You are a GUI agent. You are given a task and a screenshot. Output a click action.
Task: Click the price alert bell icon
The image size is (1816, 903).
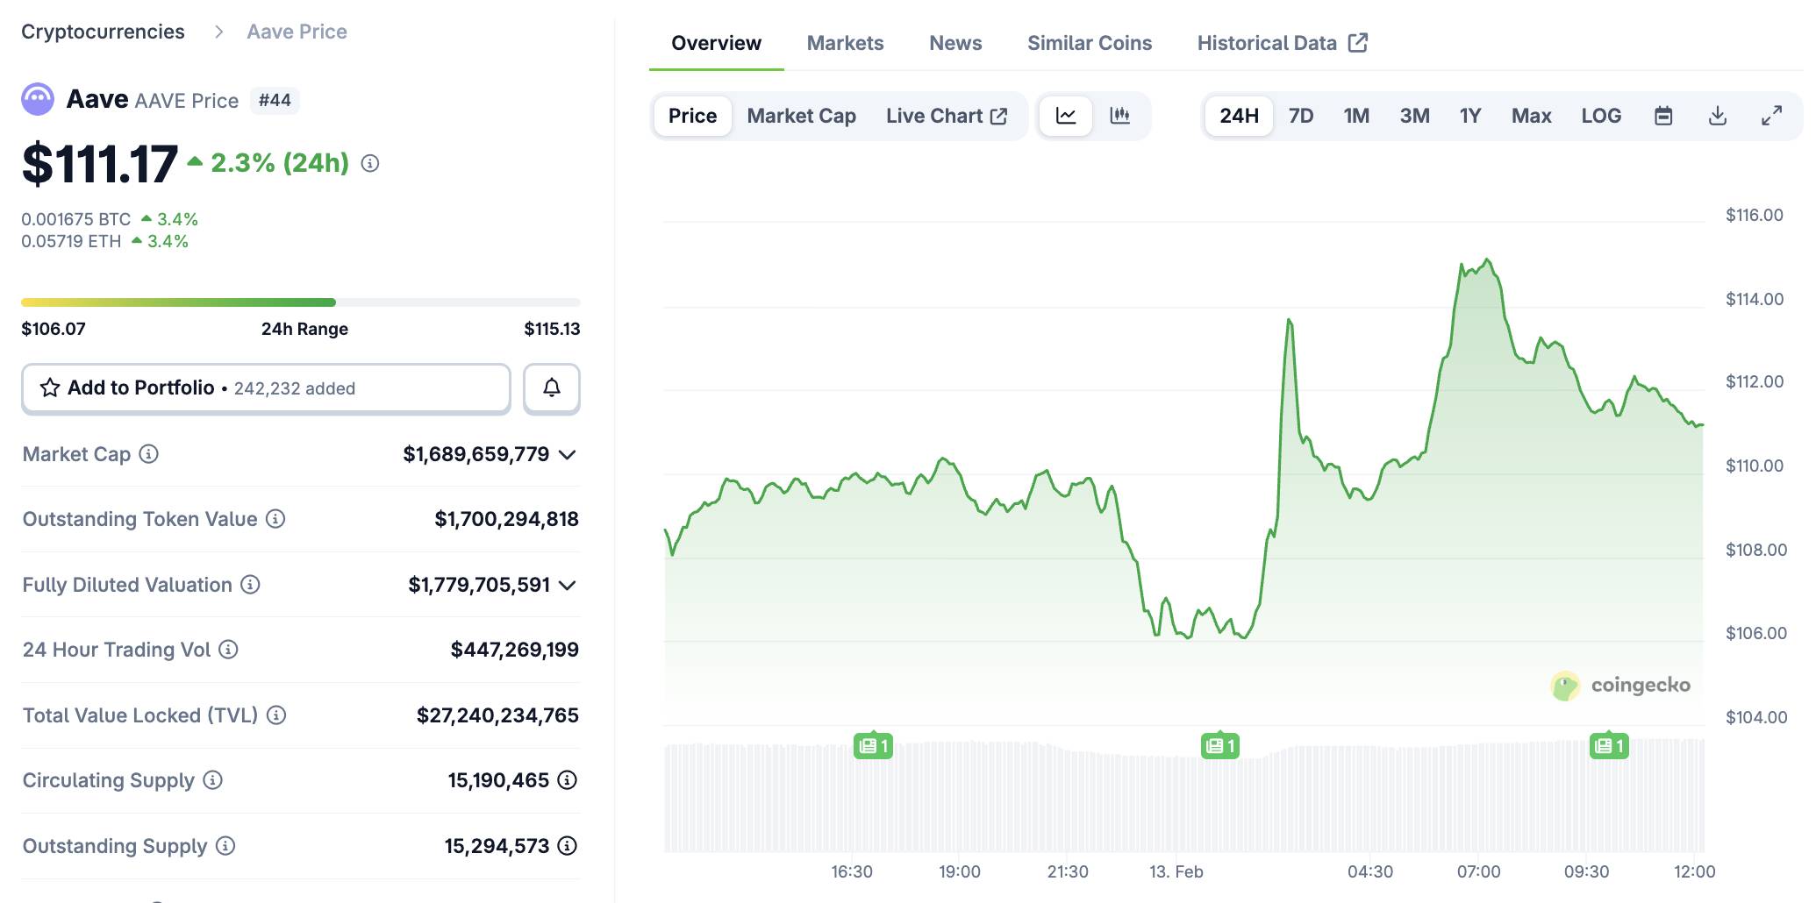tap(551, 388)
